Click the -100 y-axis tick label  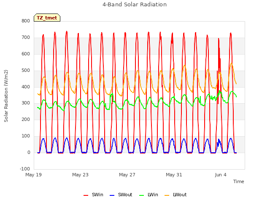click(25, 169)
